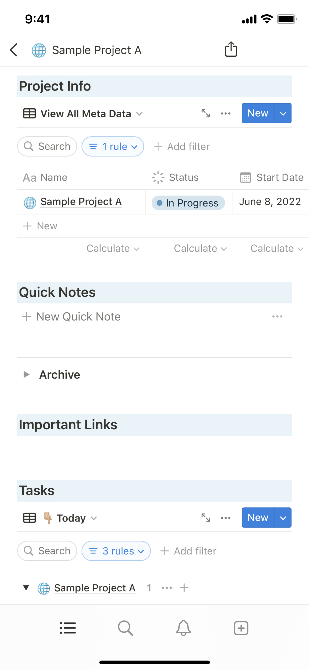
Task: Expand the Archive toggle
Action: [x=26, y=375]
